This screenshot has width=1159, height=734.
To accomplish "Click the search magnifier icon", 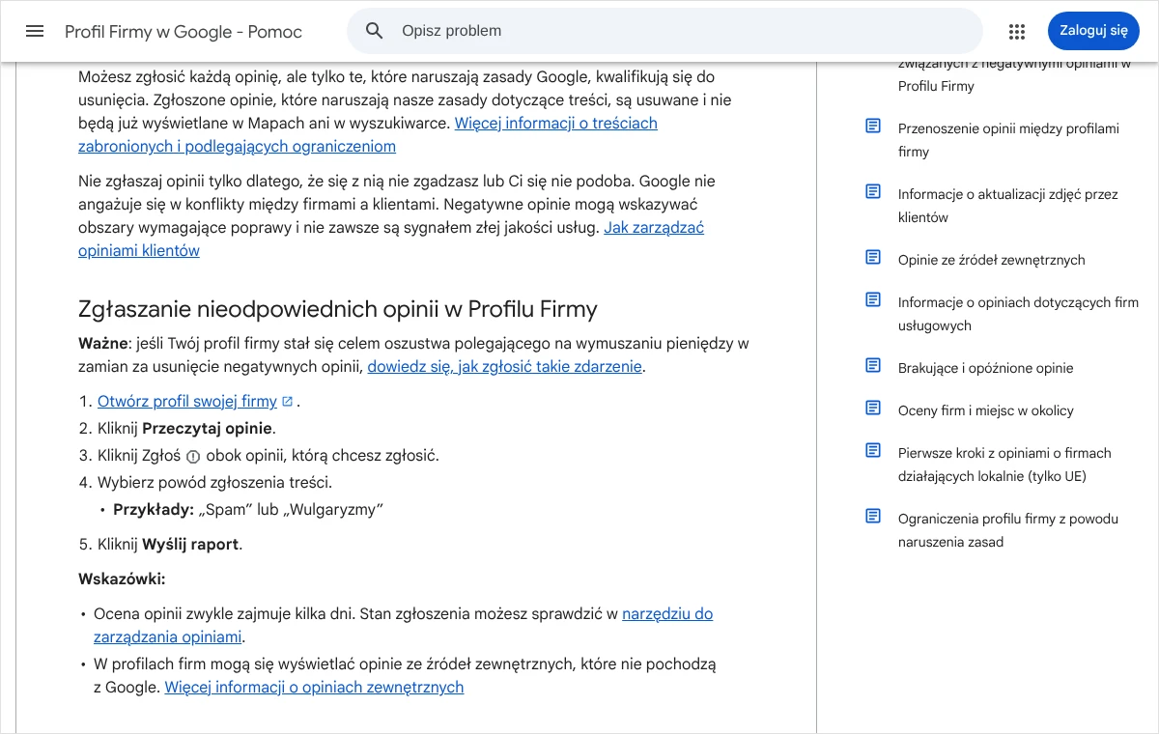I will (x=375, y=31).
